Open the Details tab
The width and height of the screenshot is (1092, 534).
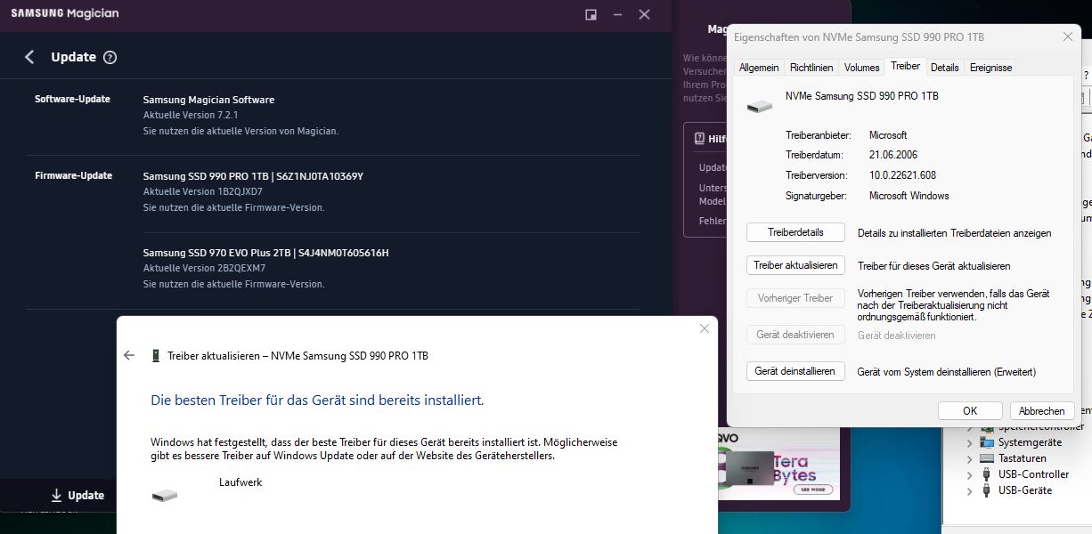pos(945,68)
